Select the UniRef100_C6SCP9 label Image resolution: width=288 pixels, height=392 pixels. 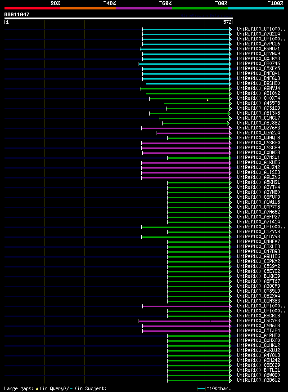tap(258, 148)
